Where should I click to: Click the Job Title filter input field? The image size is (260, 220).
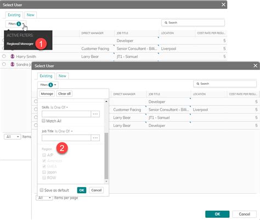tap(66, 138)
